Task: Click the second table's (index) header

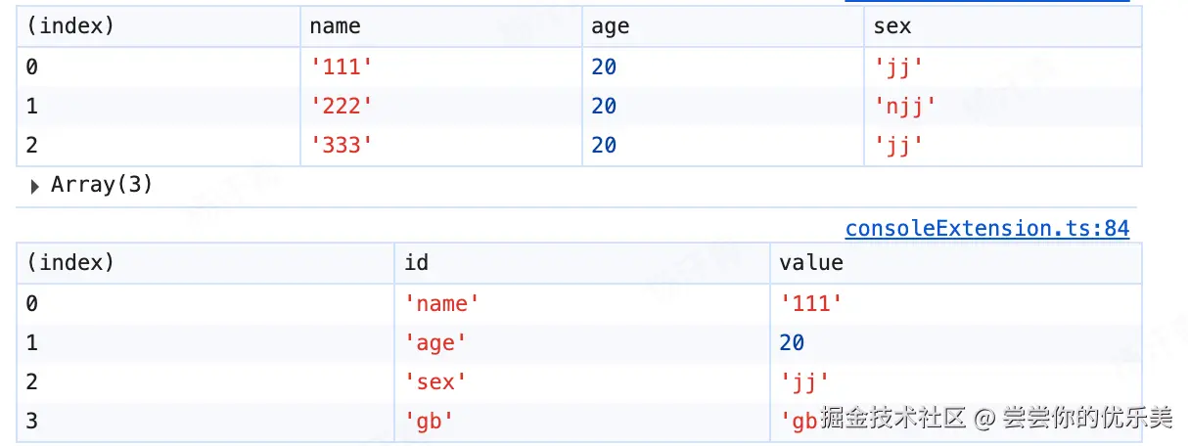Action: (70, 262)
